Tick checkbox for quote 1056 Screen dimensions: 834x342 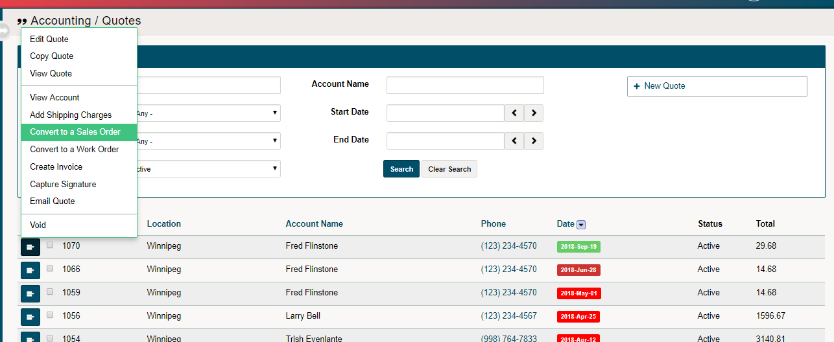click(x=50, y=315)
